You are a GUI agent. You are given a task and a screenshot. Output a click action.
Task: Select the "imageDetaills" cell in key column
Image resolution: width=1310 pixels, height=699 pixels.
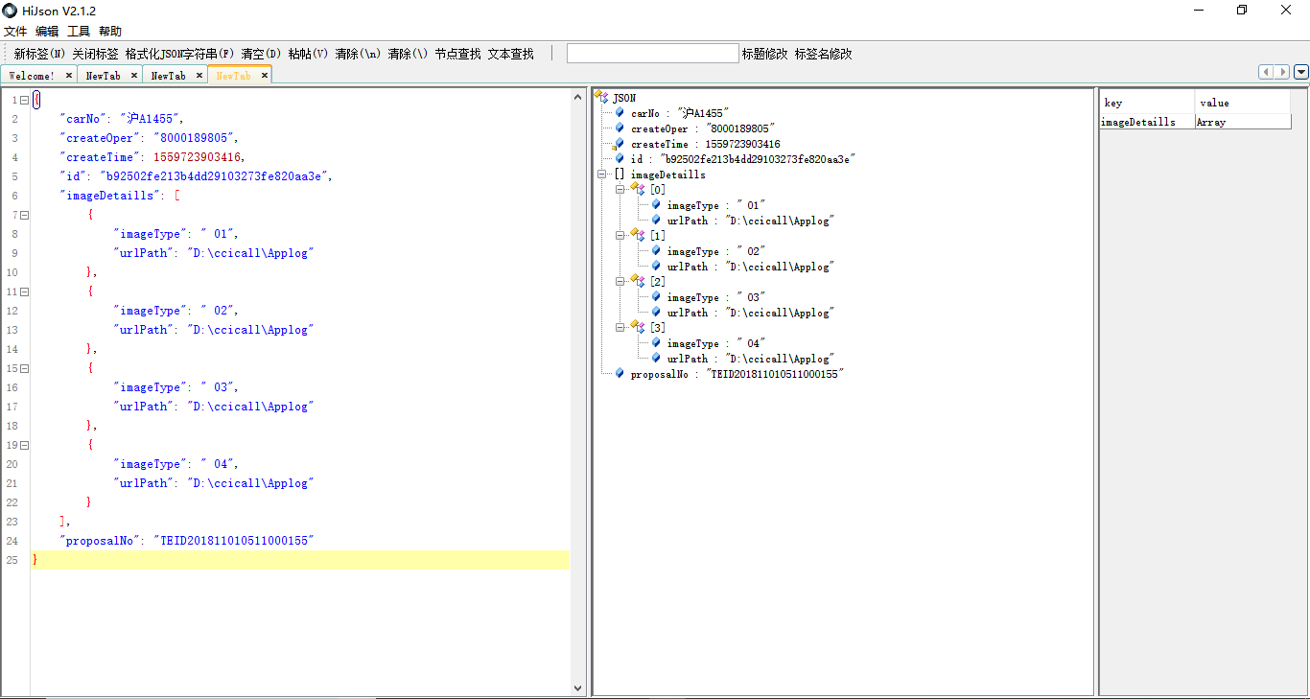tap(1148, 122)
